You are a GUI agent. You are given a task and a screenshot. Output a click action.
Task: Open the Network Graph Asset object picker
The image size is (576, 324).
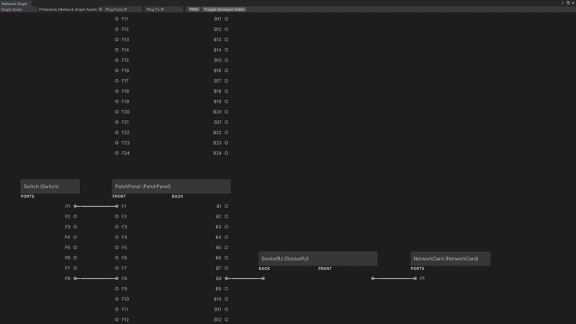coord(101,9)
